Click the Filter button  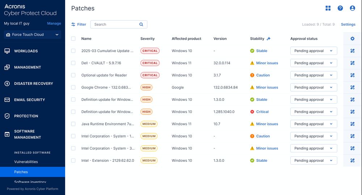(x=79, y=25)
